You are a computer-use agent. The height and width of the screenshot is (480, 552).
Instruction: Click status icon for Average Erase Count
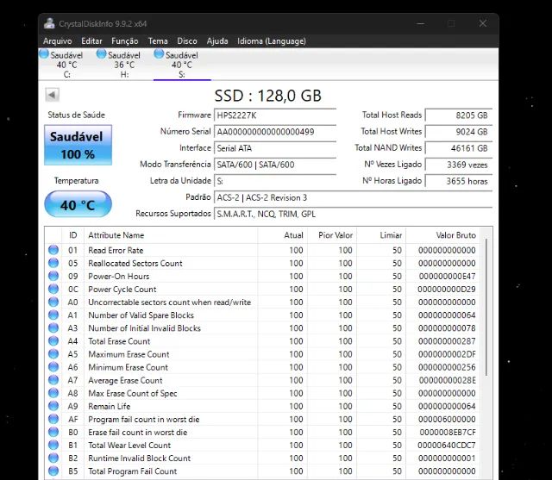(x=53, y=380)
